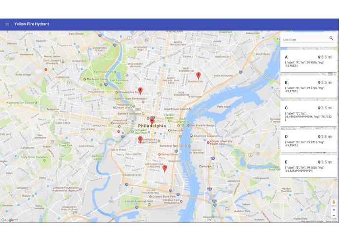
Task: Click card A coordinates JSON text
Action: coord(305,64)
